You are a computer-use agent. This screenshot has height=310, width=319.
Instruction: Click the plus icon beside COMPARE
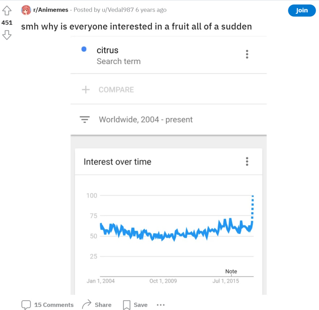(x=86, y=89)
